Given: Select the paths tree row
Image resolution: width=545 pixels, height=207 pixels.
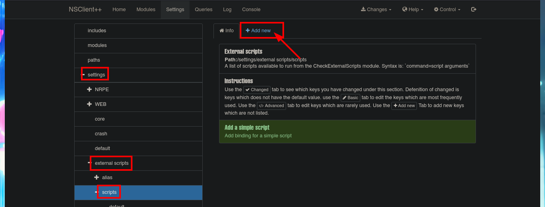Looking at the screenshot, I should click(x=138, y=60).
